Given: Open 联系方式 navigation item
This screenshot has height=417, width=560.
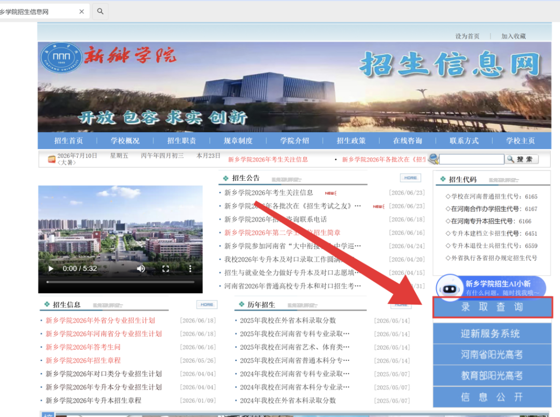Looking at the screenshot, I should [464, 141].
